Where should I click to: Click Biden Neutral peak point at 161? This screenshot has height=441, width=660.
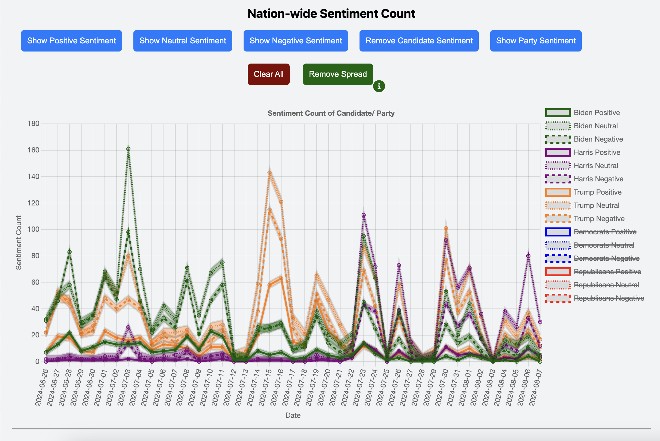coord(128,149)
